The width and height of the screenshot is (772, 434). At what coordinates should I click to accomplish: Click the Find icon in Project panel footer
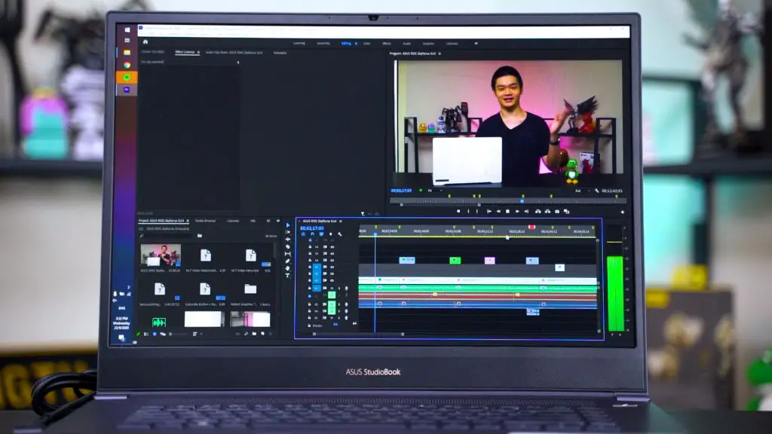click(x=247, y=334)
